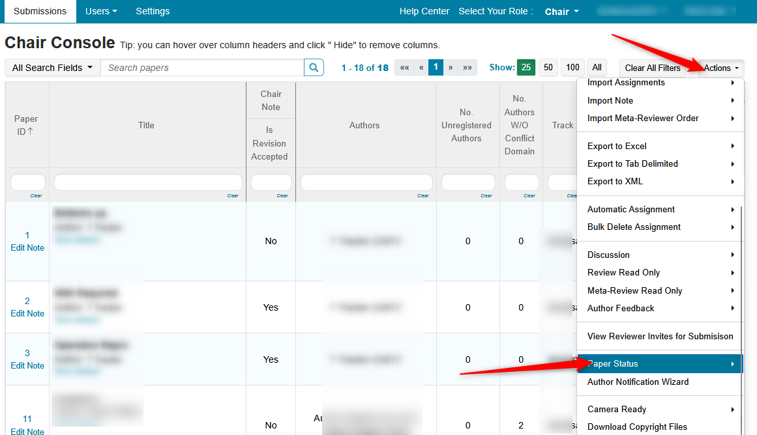
Task: Click the magnifier search button
Action: pos(314,68)
